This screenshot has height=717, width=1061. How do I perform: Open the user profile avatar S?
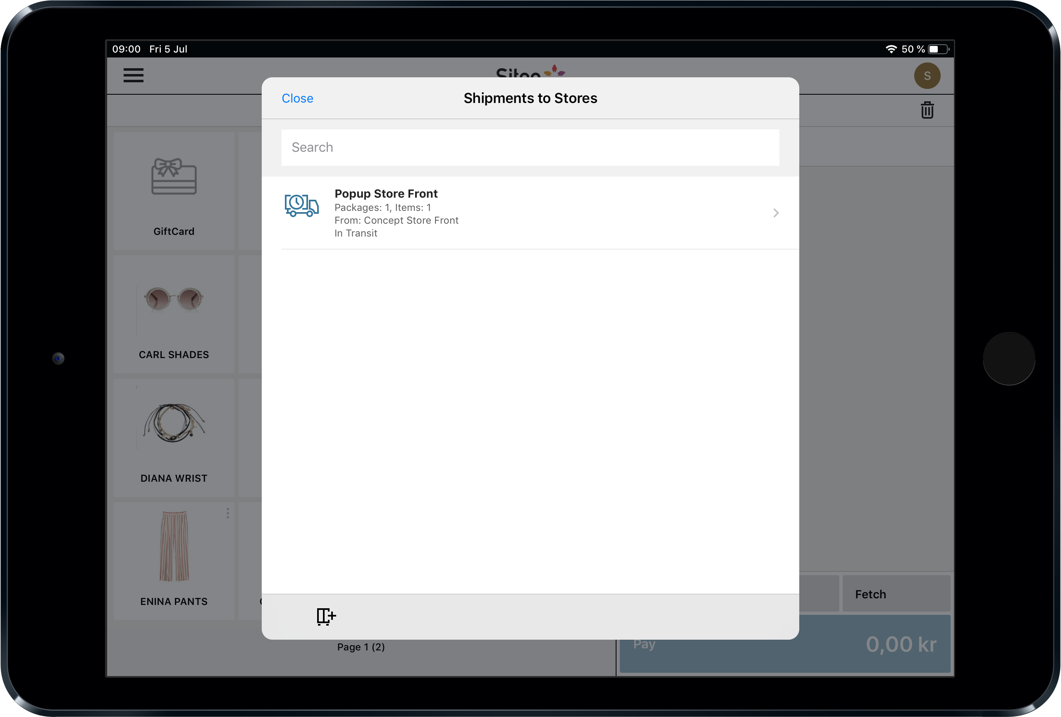(927, 76)
